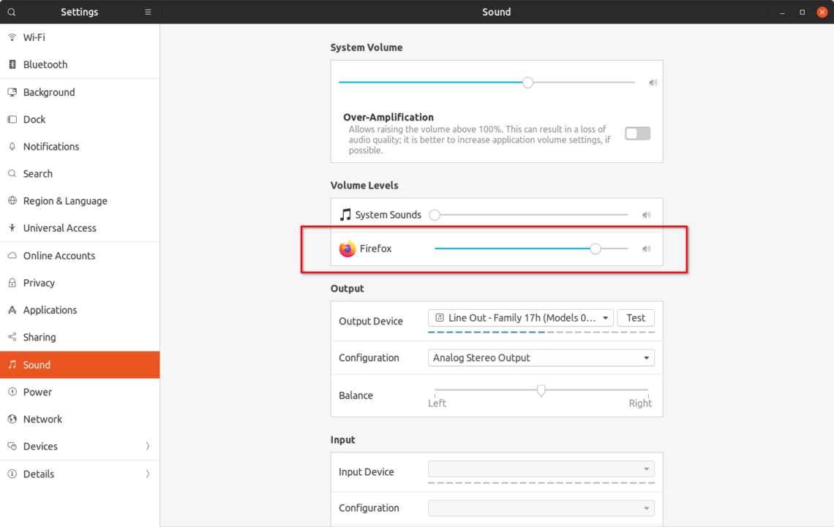Click the Notifications bell icon
Screen dimensions: 834x527
pos(12,146)
